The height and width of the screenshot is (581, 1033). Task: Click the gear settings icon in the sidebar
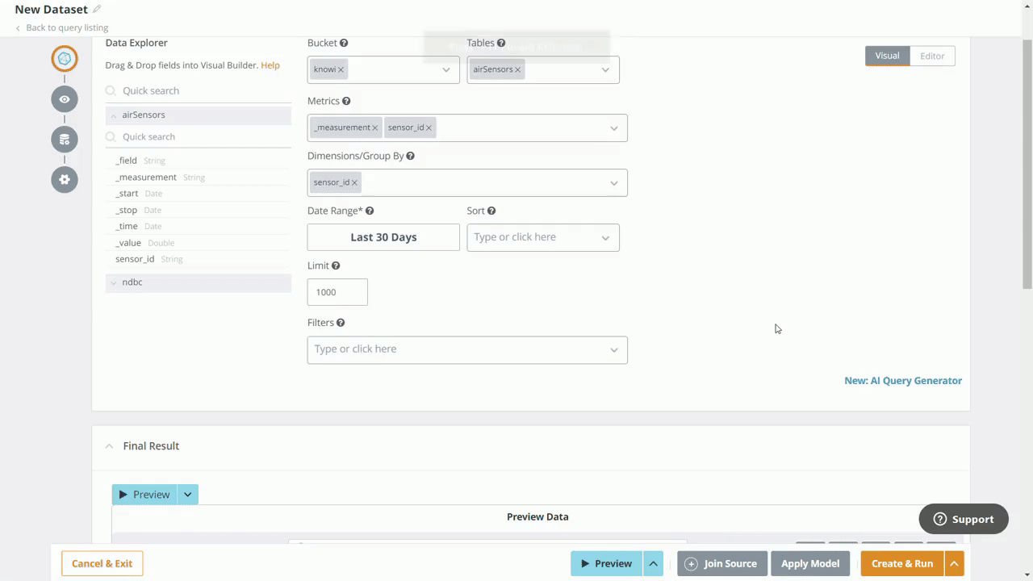pos(65,179)
